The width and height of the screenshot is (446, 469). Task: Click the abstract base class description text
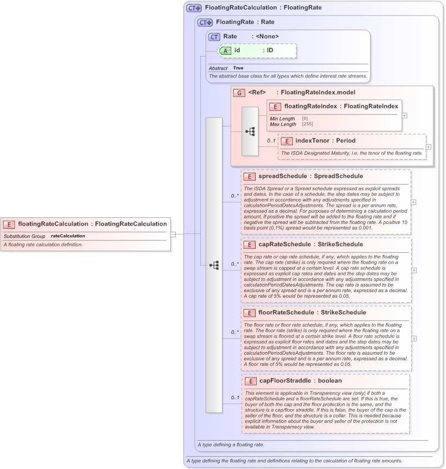click(288, 77)
